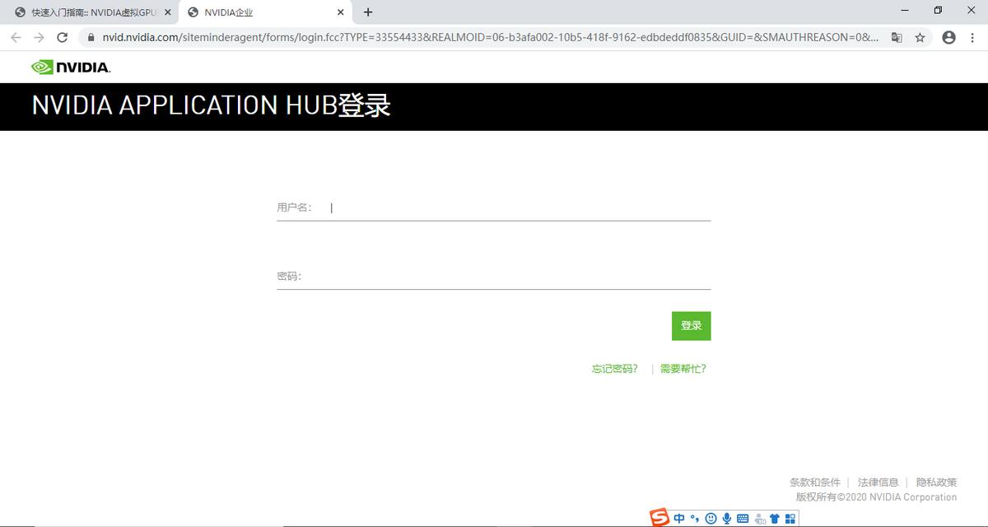Open the soft keyboard icon on IME bar

[743, 518]
